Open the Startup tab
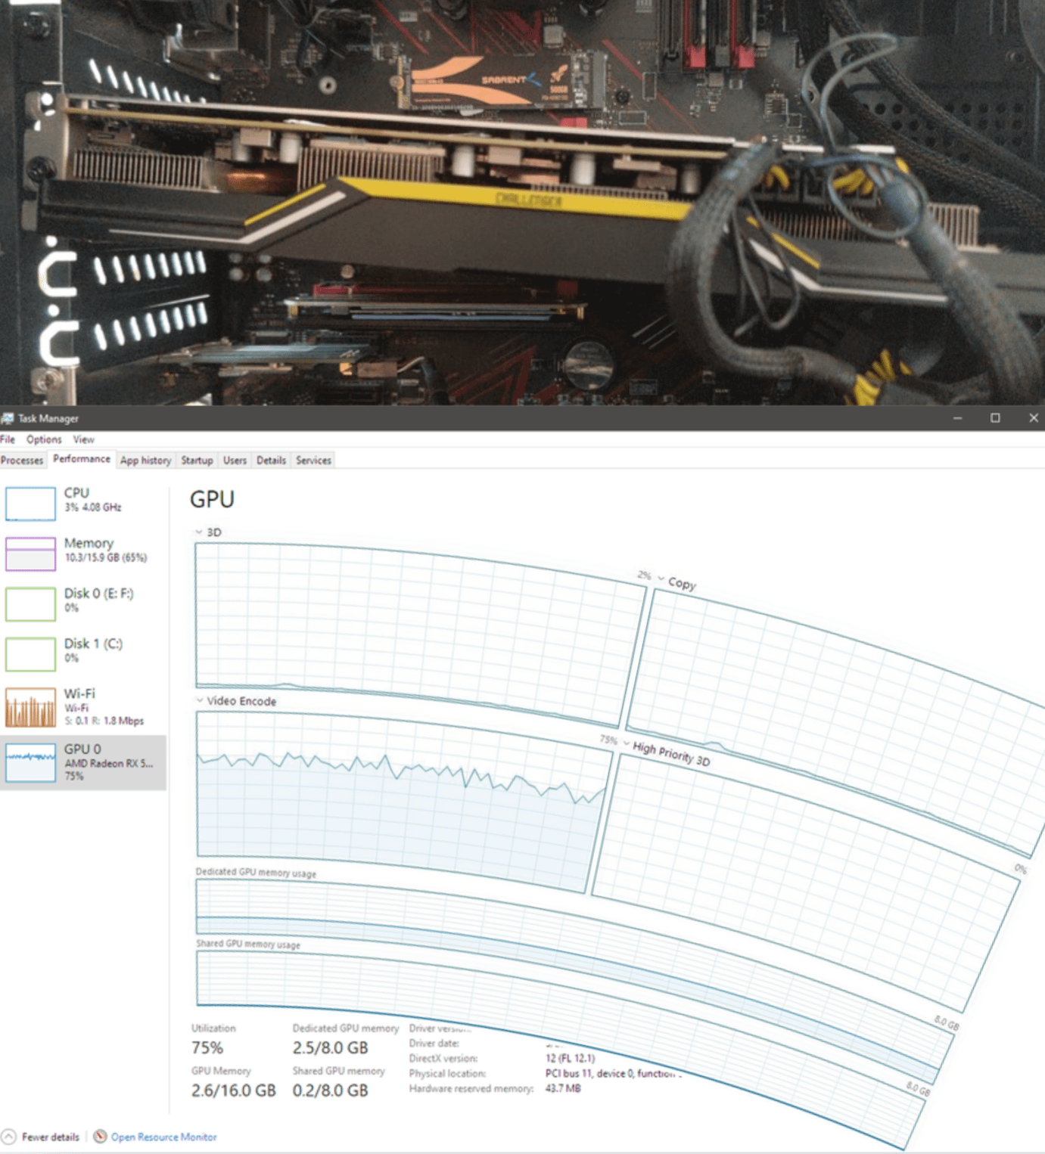1045x1154 pixels. [197, 460]
